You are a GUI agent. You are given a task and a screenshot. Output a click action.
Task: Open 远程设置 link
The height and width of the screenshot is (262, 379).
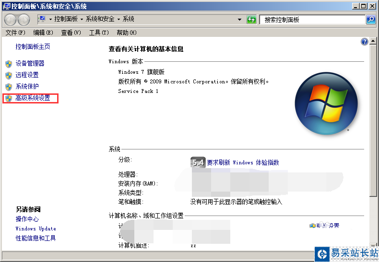(x=27, y=75)
